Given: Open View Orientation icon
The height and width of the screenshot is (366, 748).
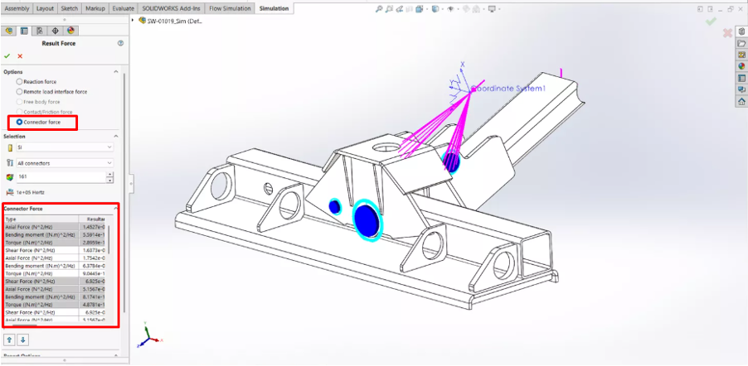Looking at the screenshot, I should (420, 8).
